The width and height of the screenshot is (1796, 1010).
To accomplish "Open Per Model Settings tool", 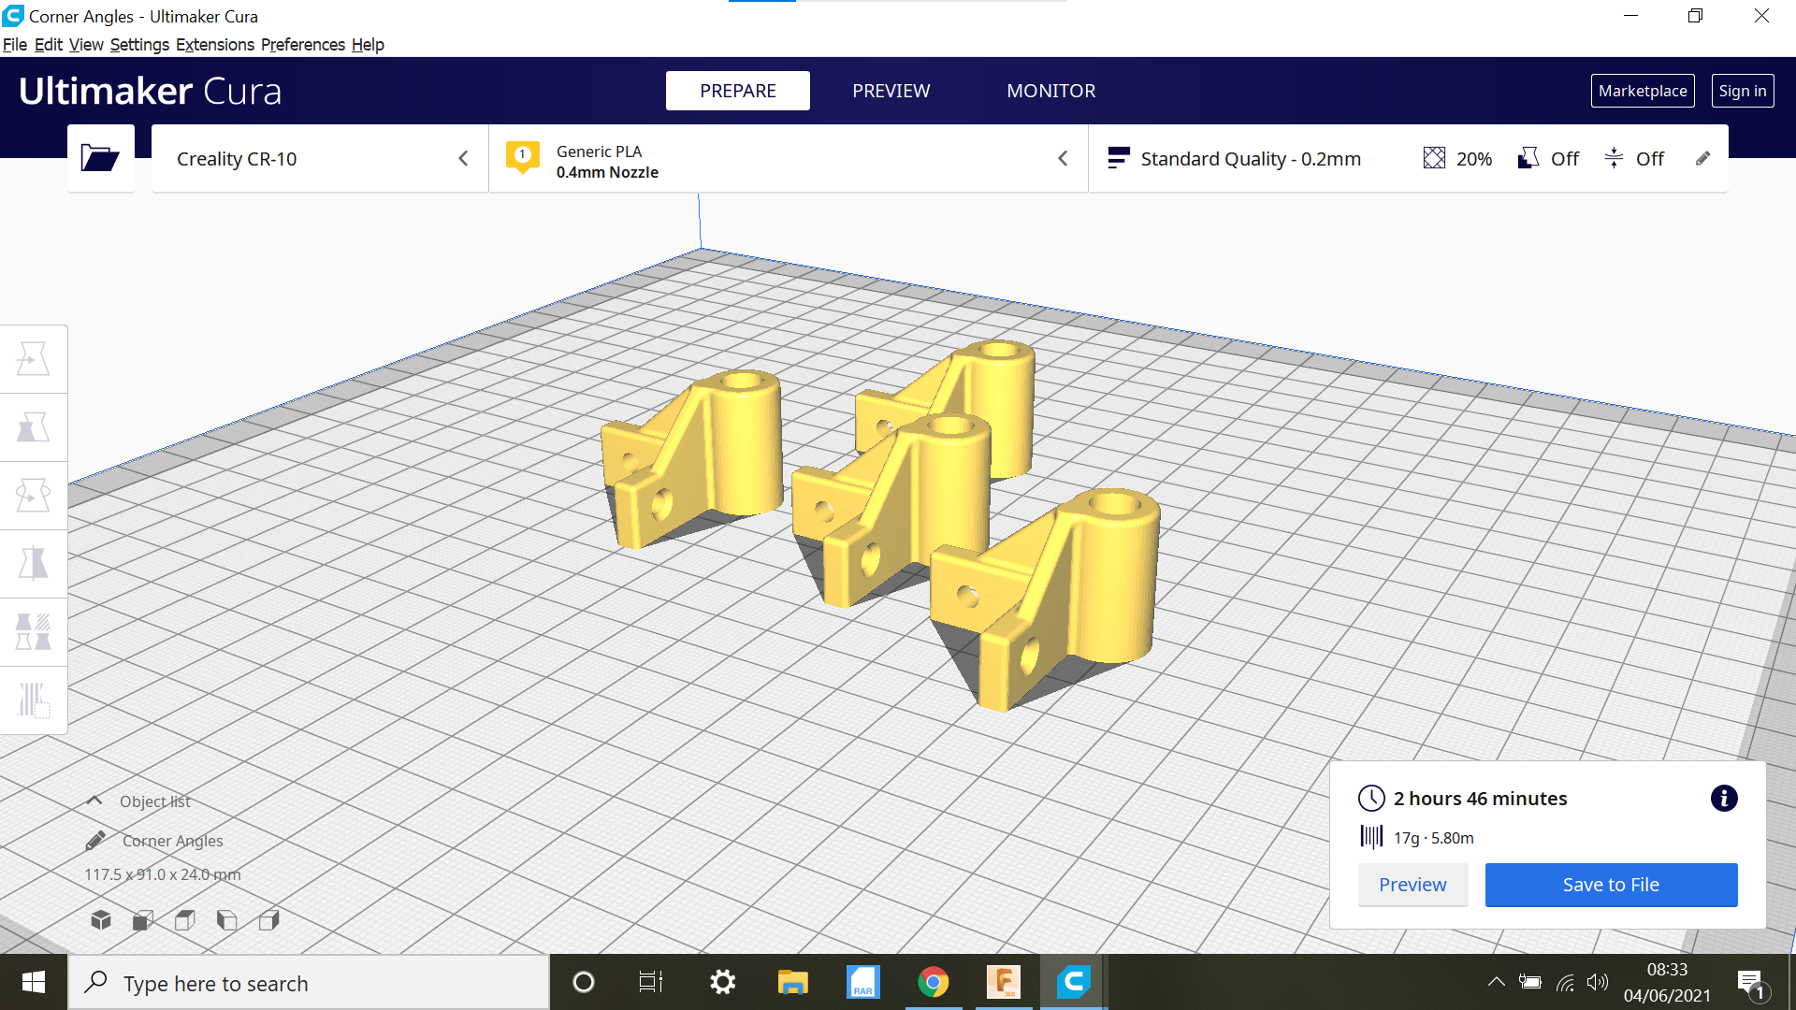I will pos(33,632).
